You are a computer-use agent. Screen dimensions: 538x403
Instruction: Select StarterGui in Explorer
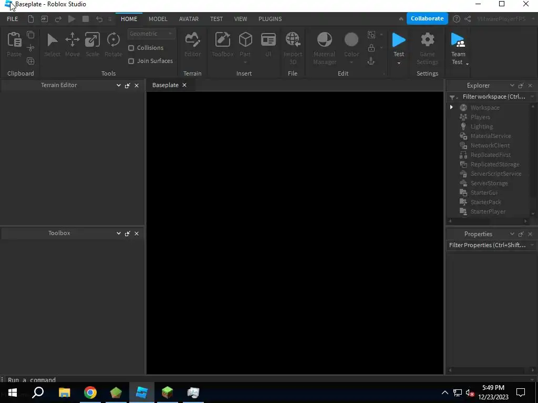pyautogui.click(x=484, y=193)
